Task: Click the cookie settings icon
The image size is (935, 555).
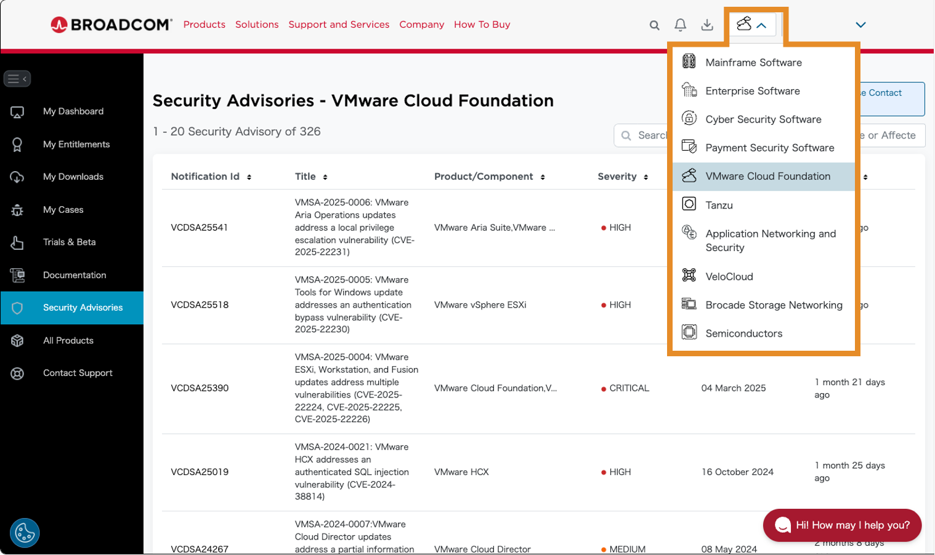Action: click(25, 533)
